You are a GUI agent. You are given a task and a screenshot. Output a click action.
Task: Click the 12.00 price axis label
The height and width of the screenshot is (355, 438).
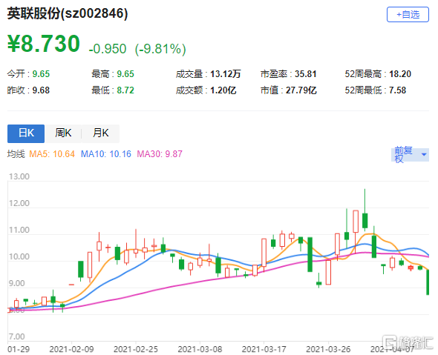pos(19,203)
